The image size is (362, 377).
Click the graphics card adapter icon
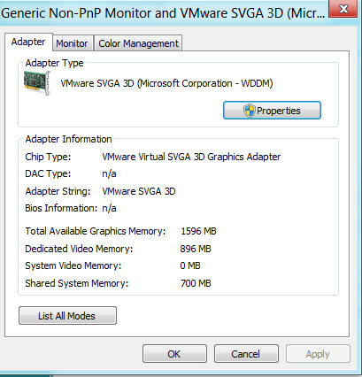coord(38,83)
